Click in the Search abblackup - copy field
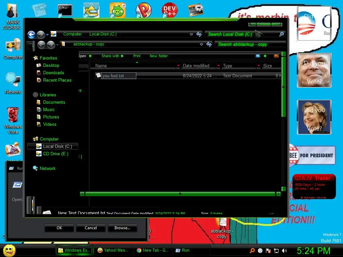 [250, 45]
